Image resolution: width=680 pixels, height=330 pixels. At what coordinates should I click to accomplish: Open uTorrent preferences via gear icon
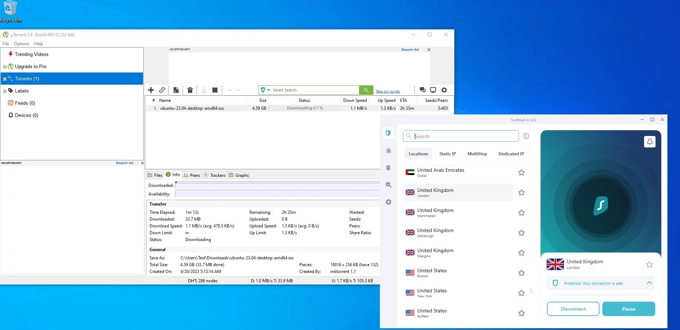(x=444, y=90)
